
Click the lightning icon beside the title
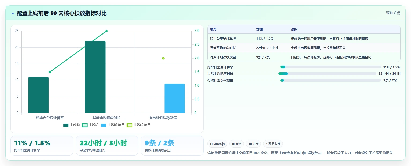pyautogui.click(x=13, y=13)
